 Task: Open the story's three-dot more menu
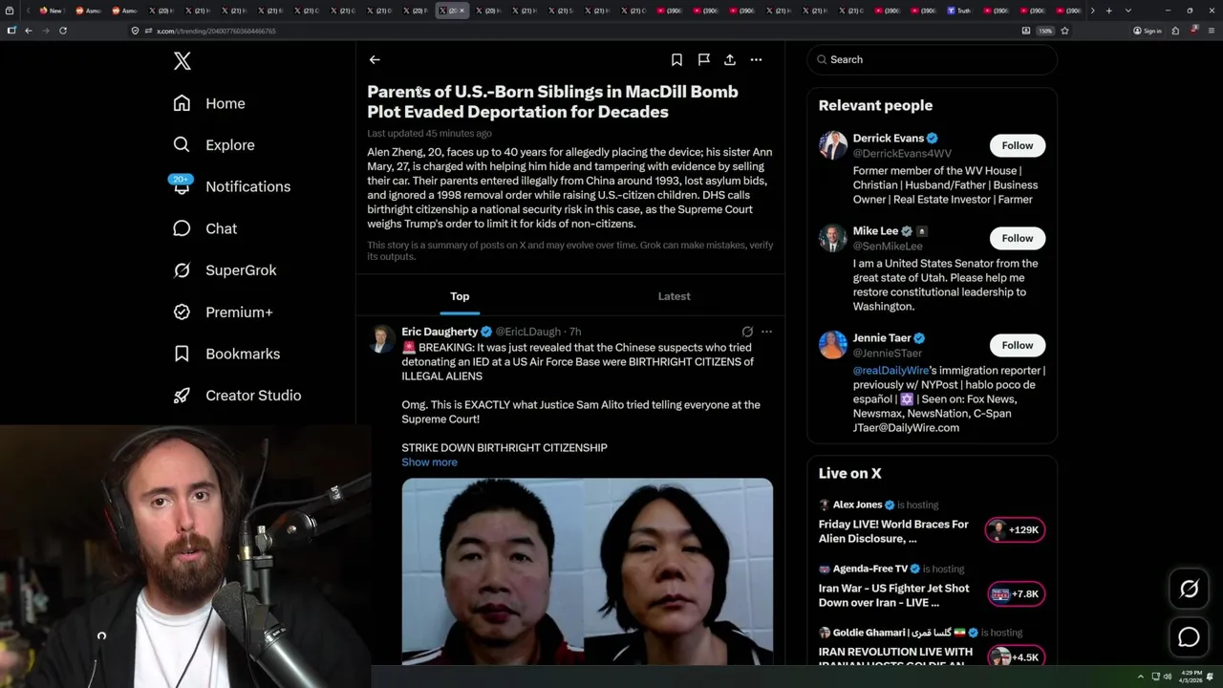click(756, 59)
